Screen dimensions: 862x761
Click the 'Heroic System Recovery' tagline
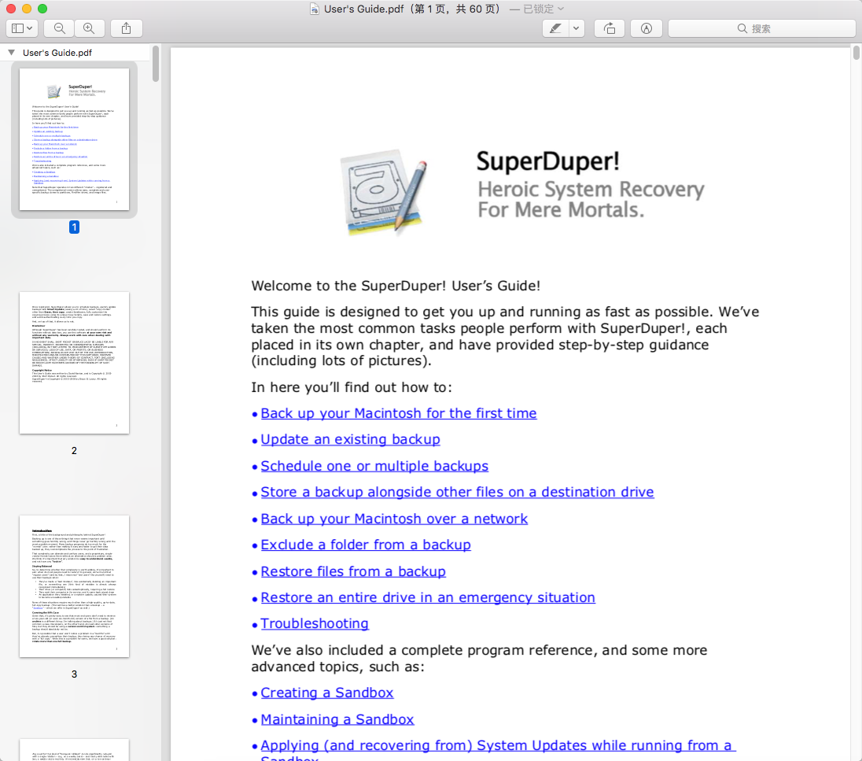(x=591, y=189)
